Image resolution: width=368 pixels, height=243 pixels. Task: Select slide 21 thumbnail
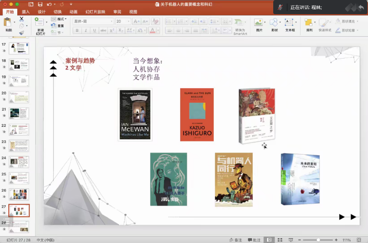(19, 113)
